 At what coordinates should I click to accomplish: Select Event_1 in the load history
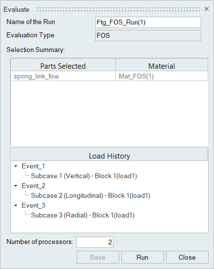coord(33,166)
